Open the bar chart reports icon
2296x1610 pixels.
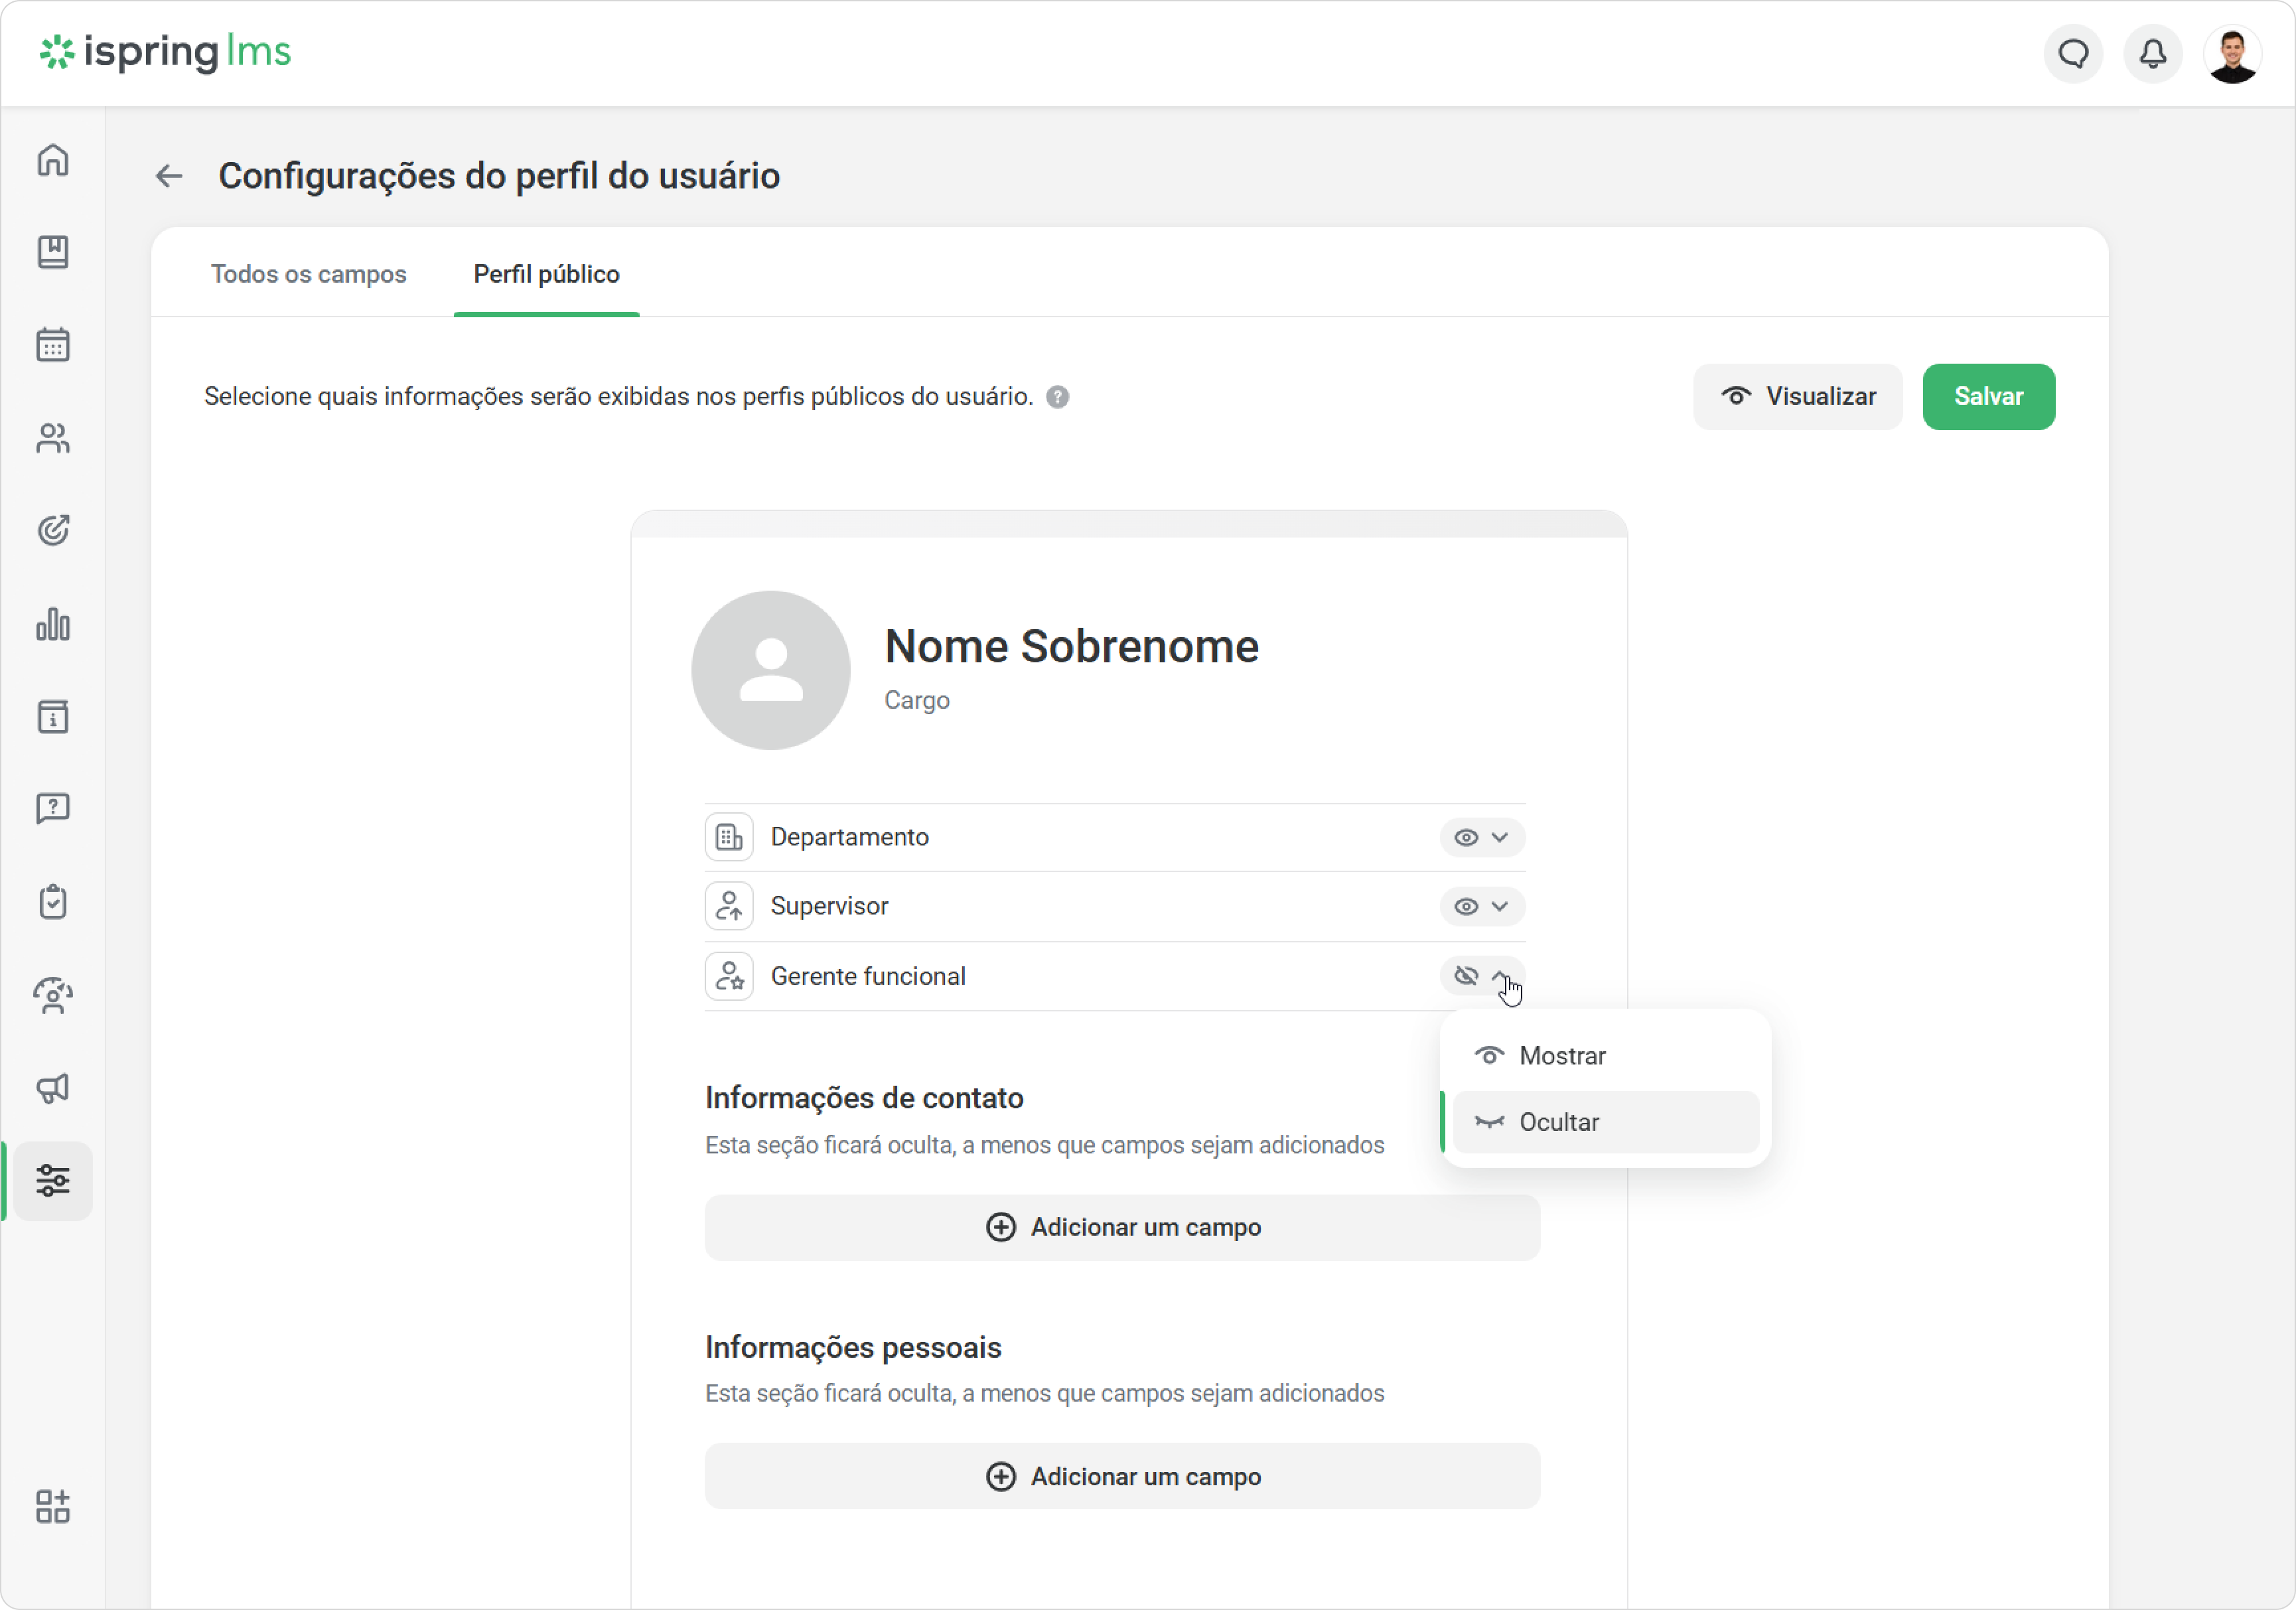coord(53,624)
